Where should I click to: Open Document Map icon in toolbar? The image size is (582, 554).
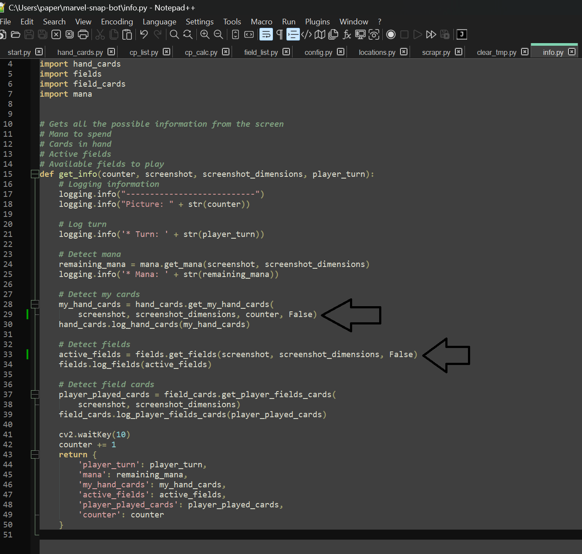(320, 34)
